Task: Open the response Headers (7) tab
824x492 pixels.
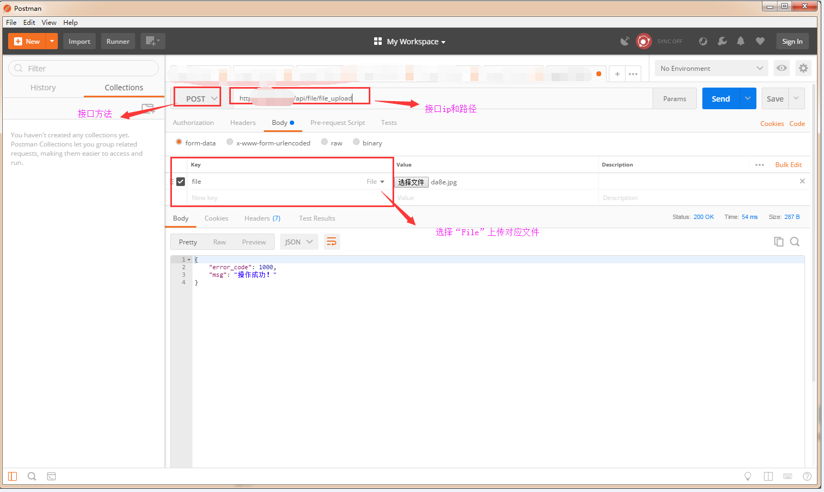Action: (x=262, y=218)
